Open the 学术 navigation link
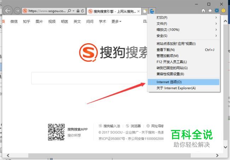This screenshot has height=160, width=230. pyautogui.click(x=102, y=22)
